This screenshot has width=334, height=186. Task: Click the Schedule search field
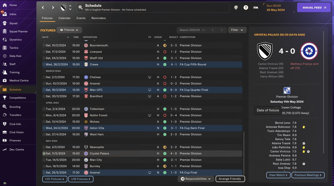click(153, 8)
